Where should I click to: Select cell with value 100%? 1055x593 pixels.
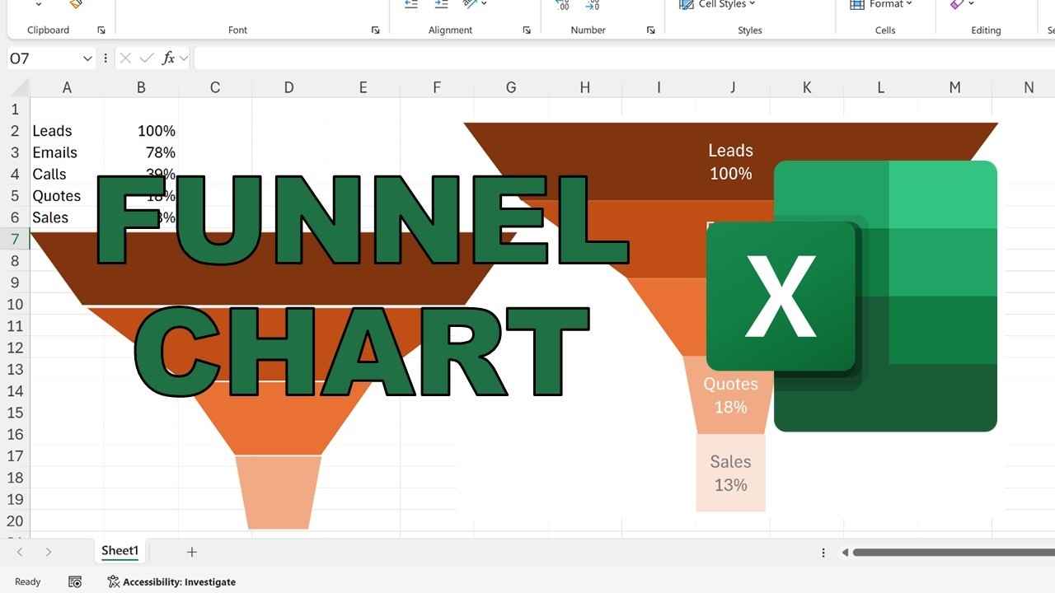[x=141, y=131]
